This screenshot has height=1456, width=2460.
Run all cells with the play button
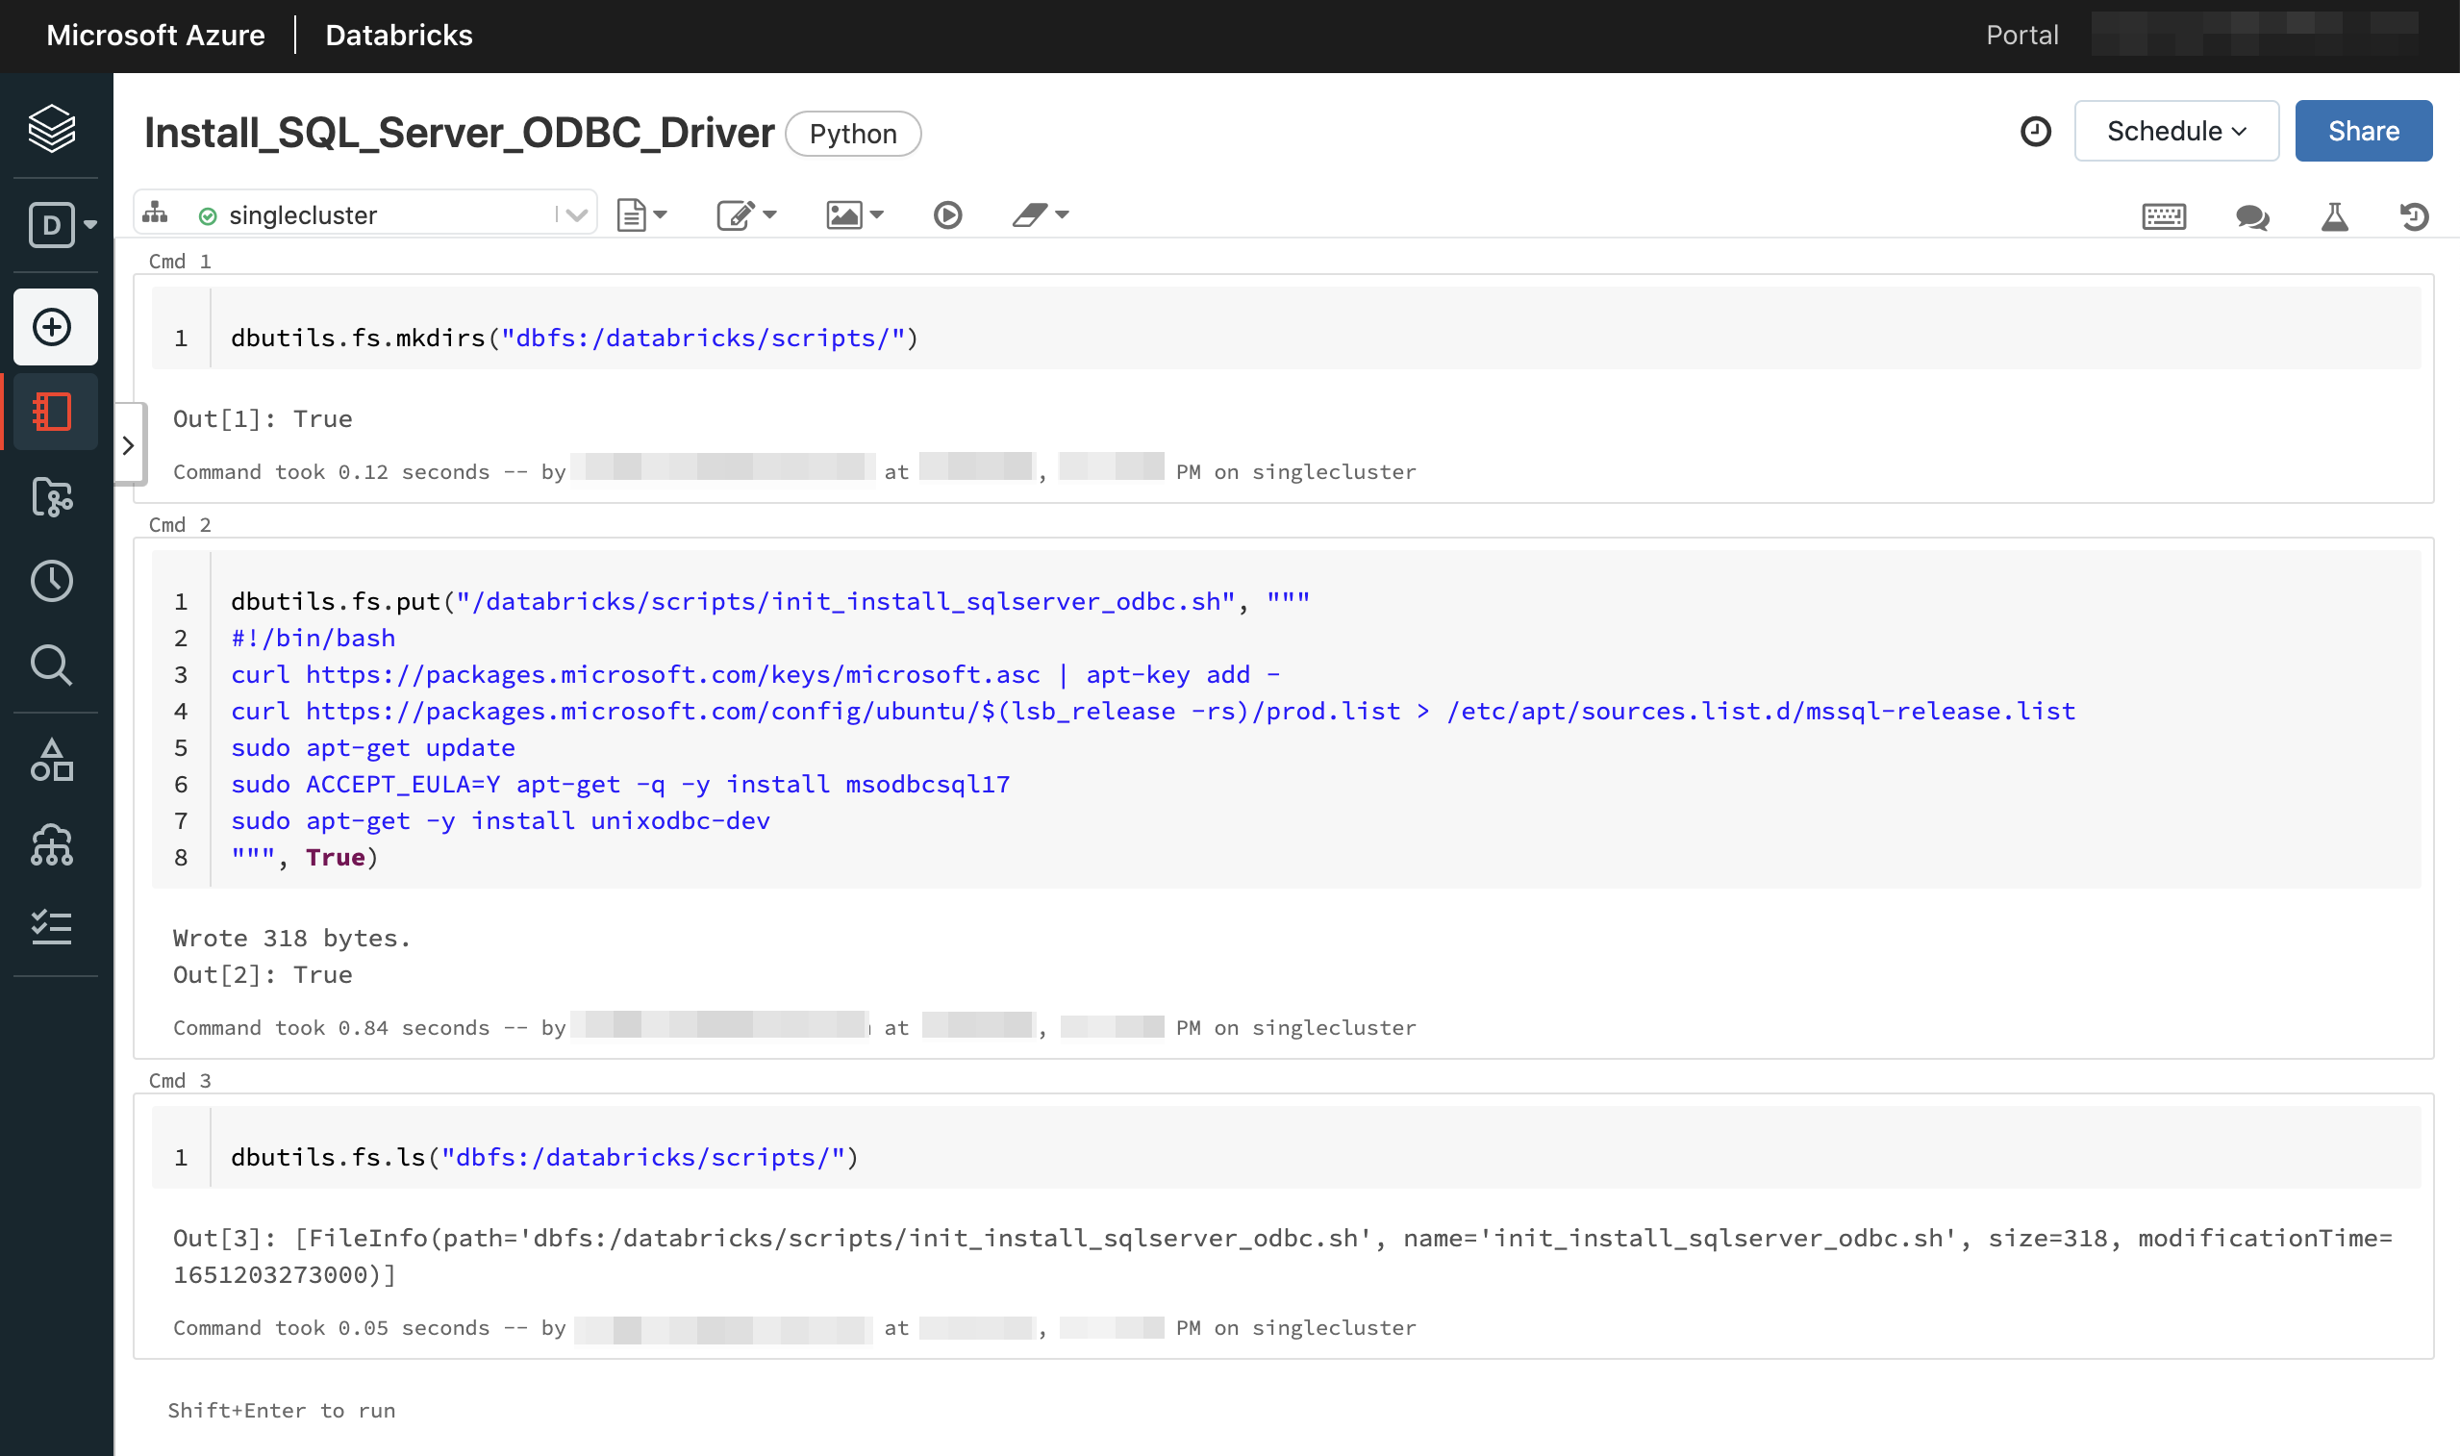(946, 213)
